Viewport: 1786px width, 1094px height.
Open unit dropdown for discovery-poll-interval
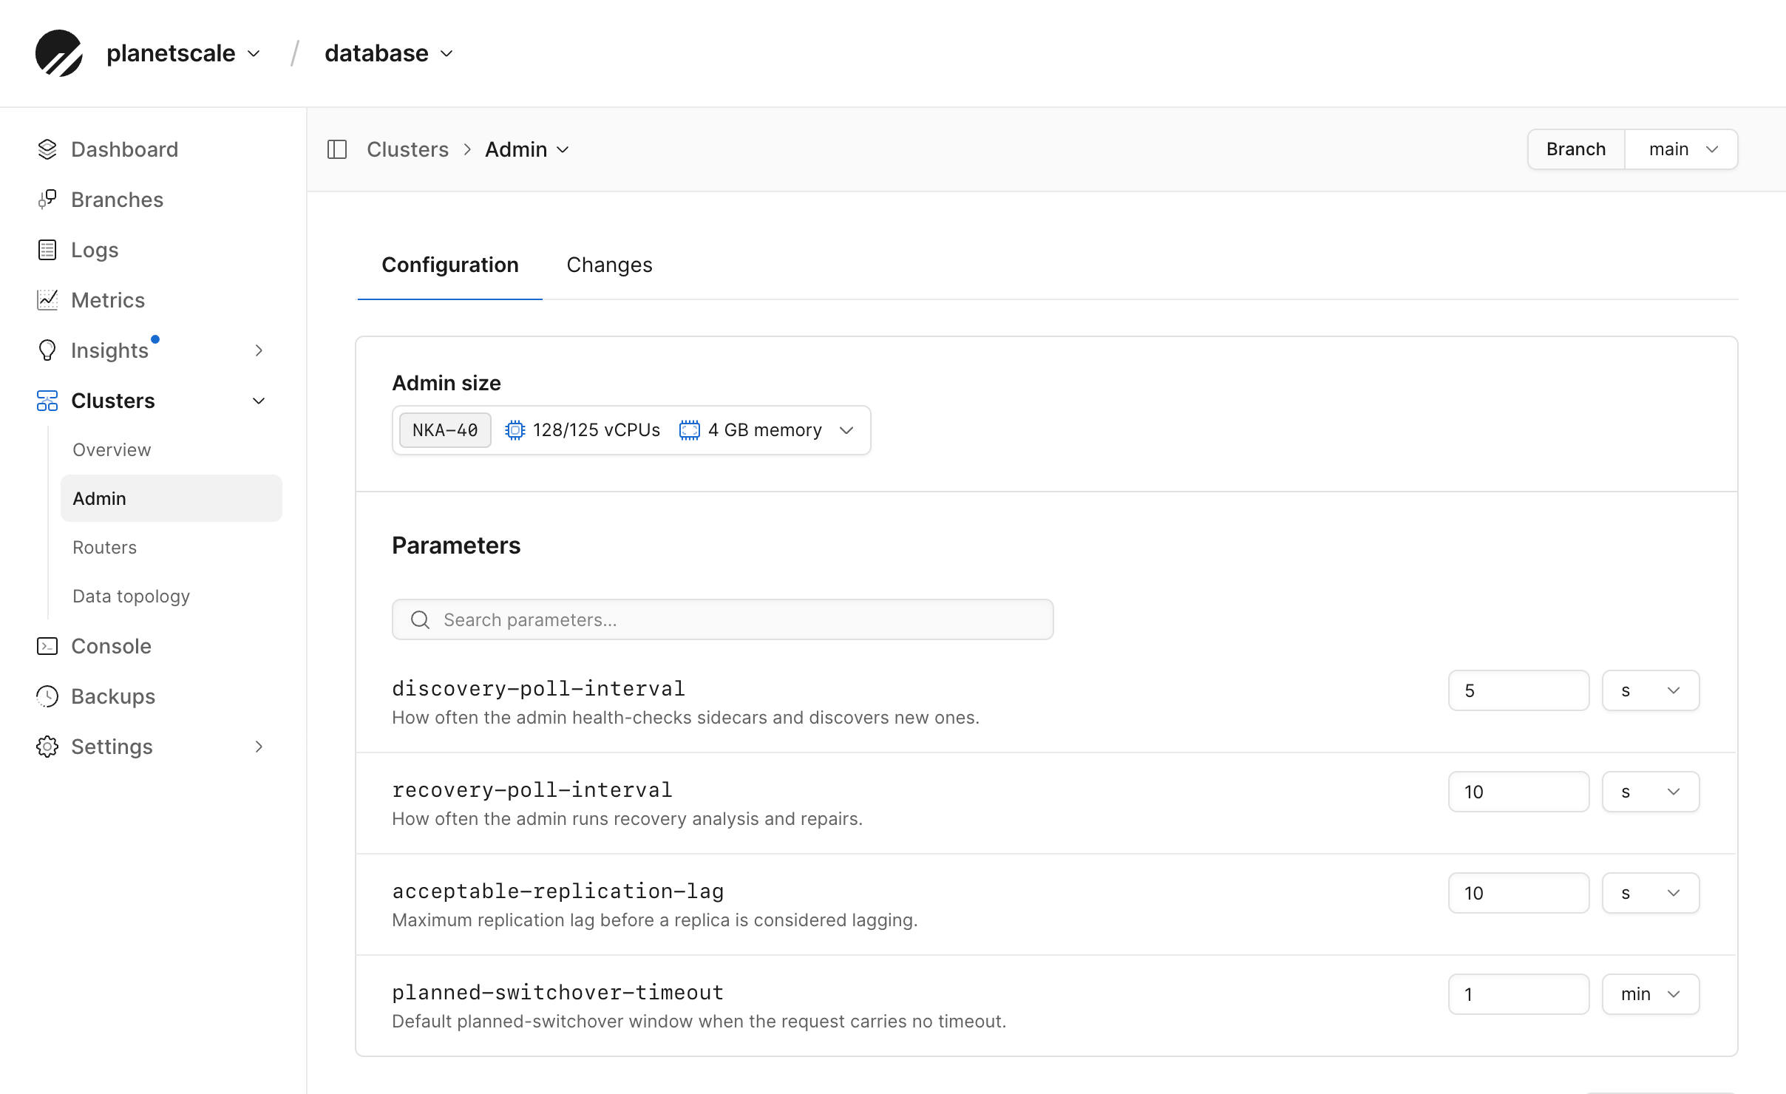point(1651,690)
